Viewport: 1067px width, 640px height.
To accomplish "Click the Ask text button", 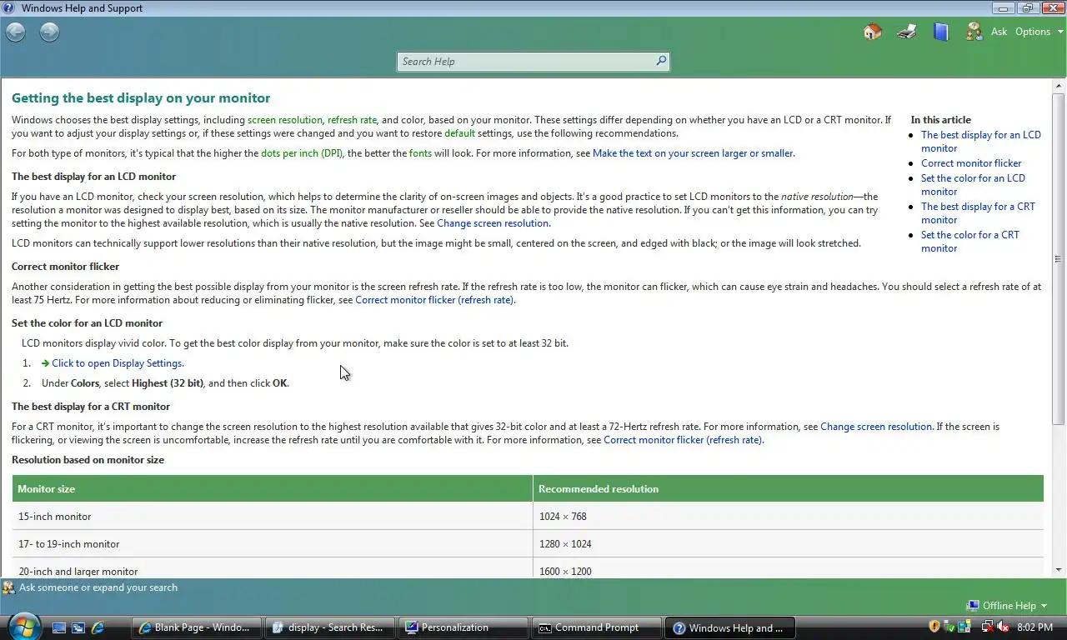I will (999, 32).
